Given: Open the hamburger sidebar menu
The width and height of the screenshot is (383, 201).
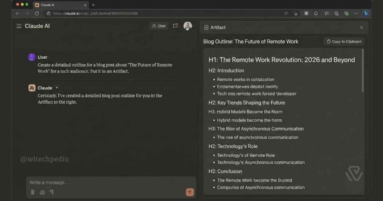Looking at the screenshot, I should pos(19,26).
